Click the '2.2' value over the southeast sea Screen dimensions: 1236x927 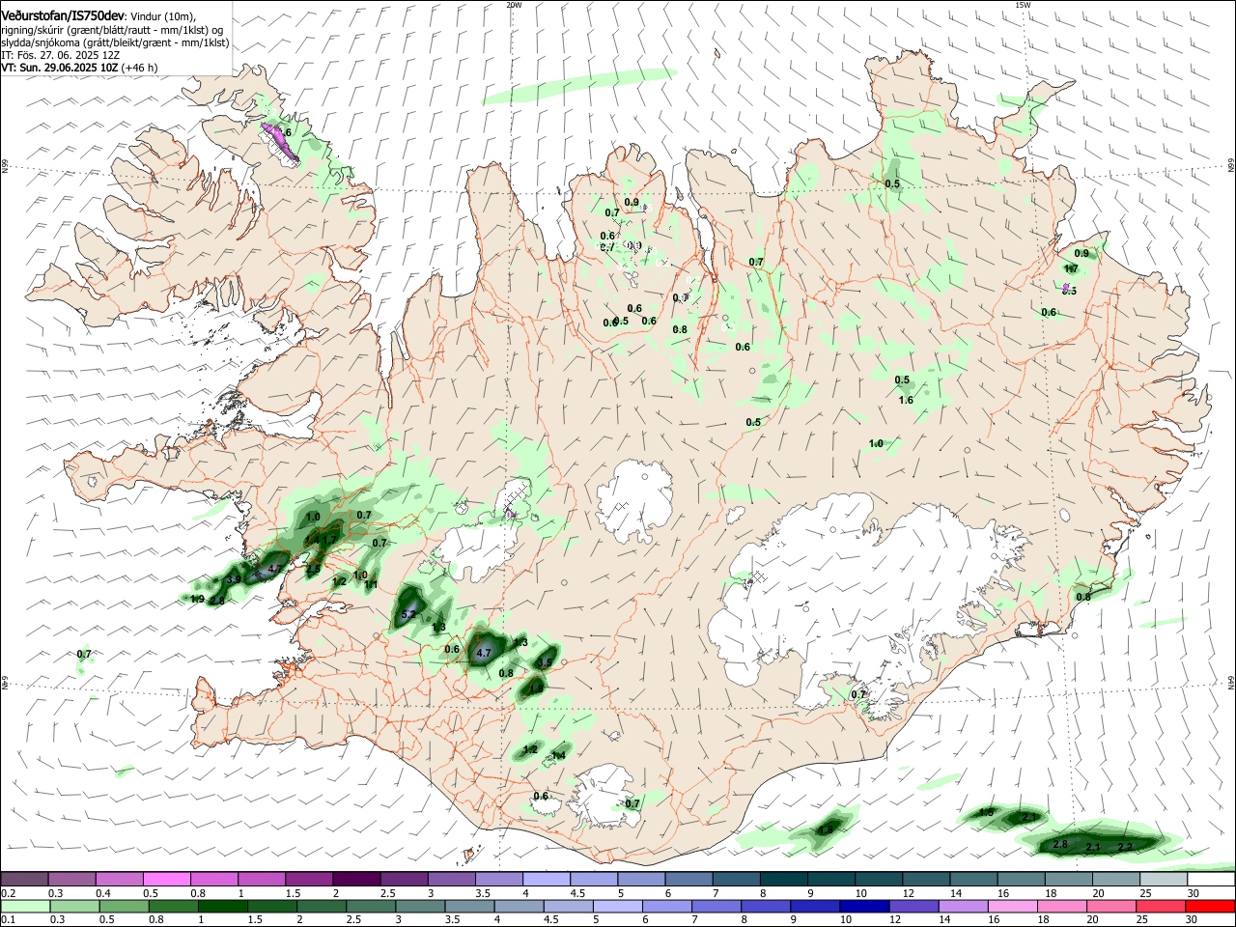(x=1125, y=847)
